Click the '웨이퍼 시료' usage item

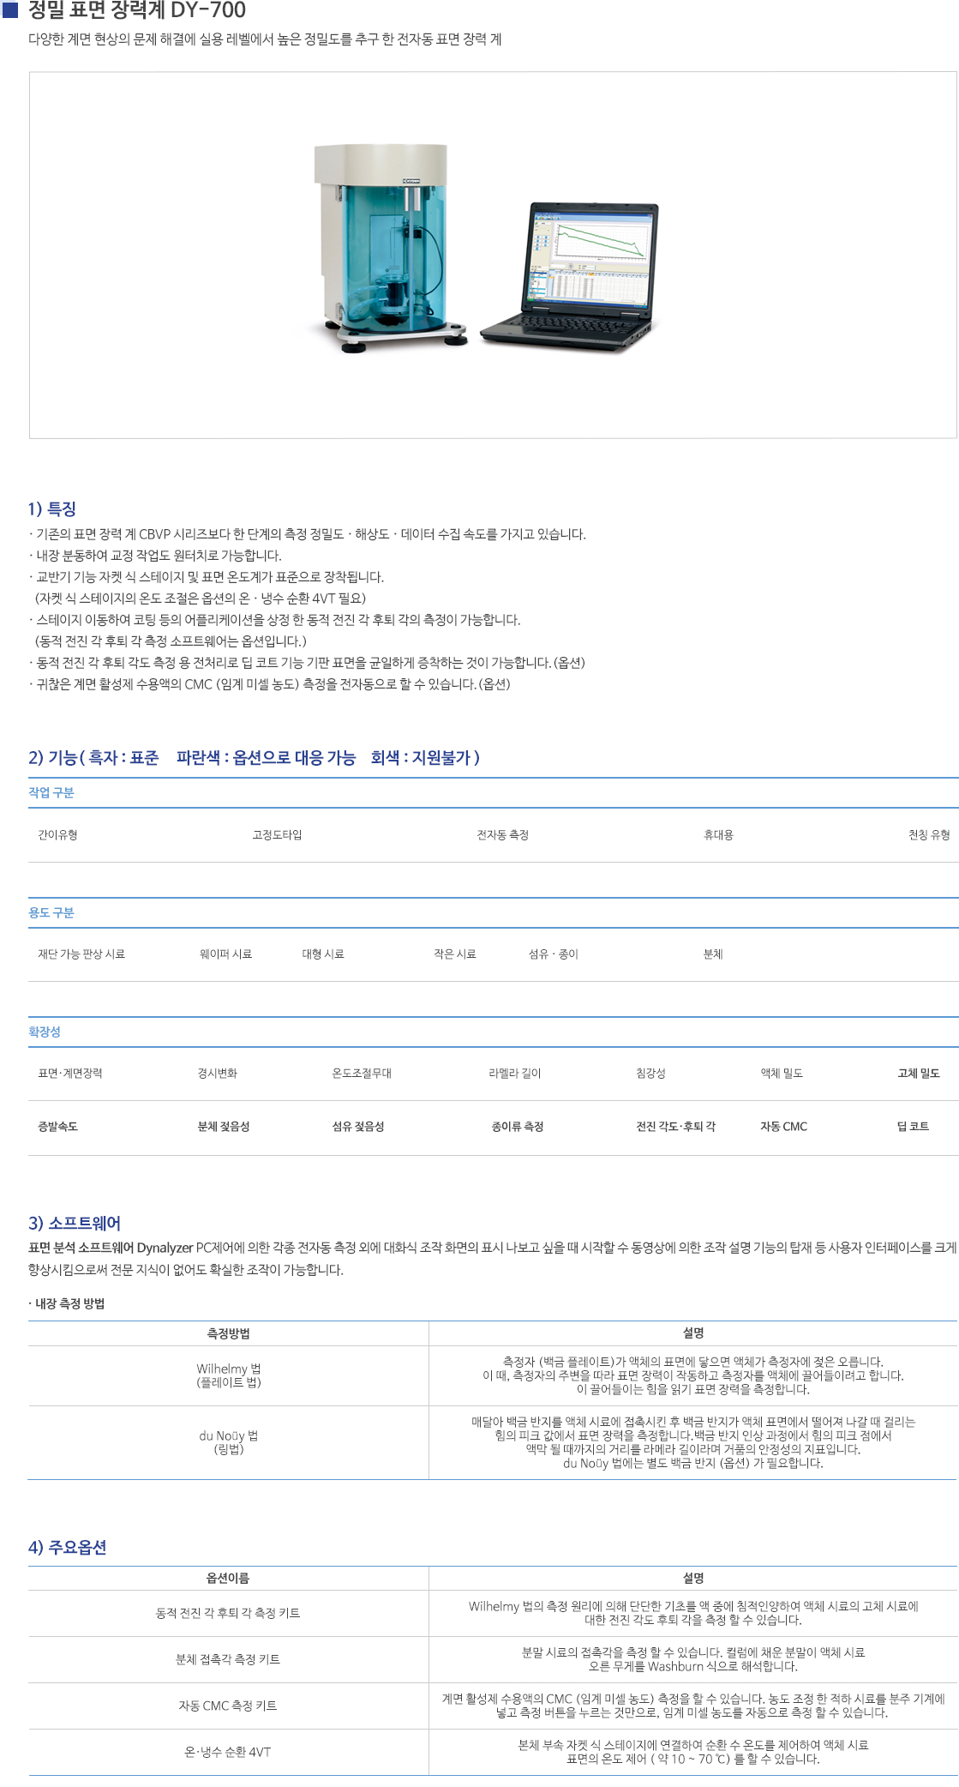pos(225,954)
